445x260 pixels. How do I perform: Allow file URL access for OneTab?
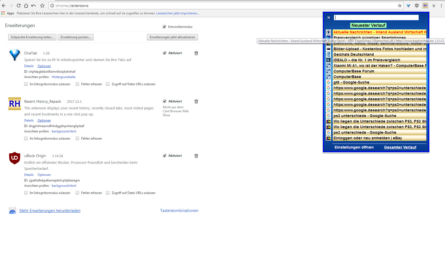coord(108,84)
